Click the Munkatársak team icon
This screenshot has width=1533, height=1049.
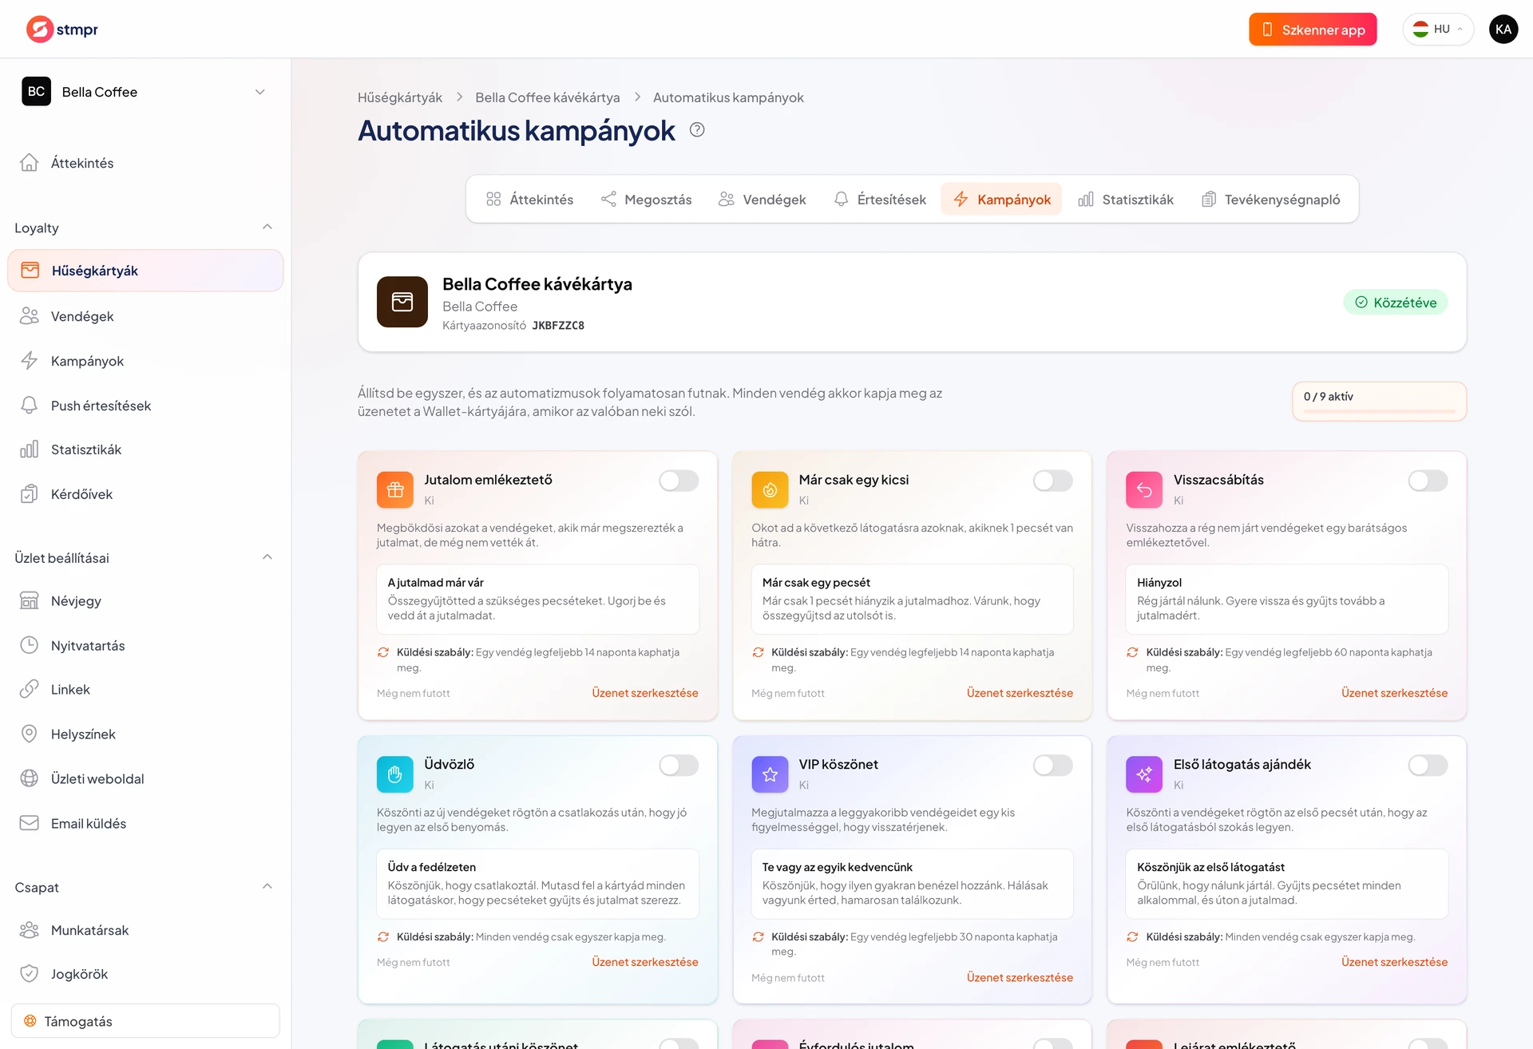[30, 930]
